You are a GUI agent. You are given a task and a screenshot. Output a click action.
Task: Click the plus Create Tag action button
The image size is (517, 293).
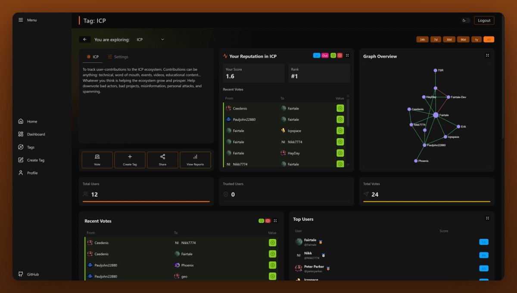click(130, 160)
